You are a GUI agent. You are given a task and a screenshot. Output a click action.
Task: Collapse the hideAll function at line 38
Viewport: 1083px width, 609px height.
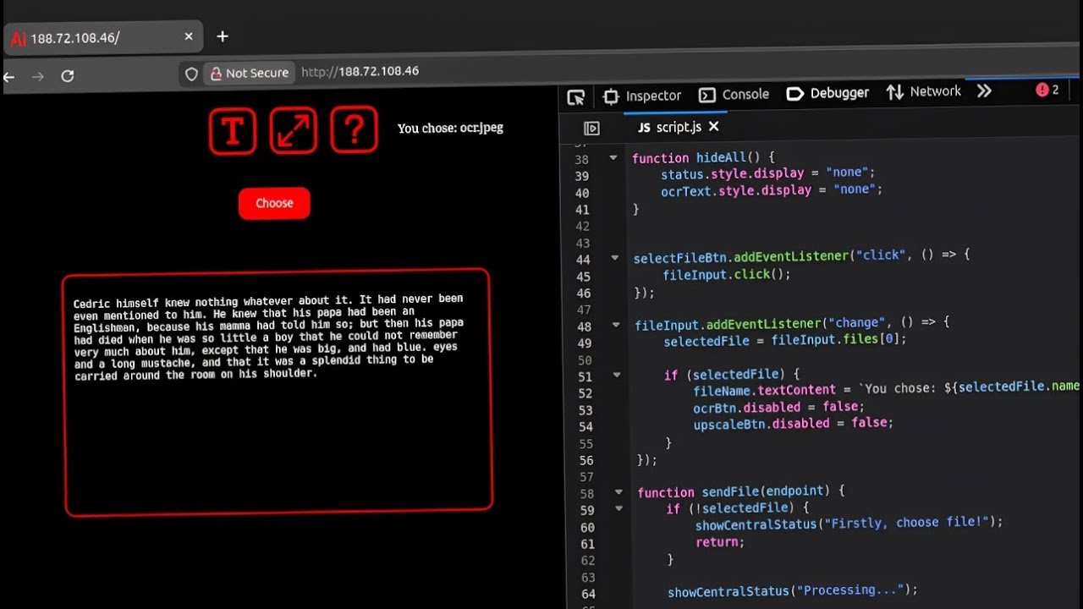pyautogui.click(x=613, y=157)
